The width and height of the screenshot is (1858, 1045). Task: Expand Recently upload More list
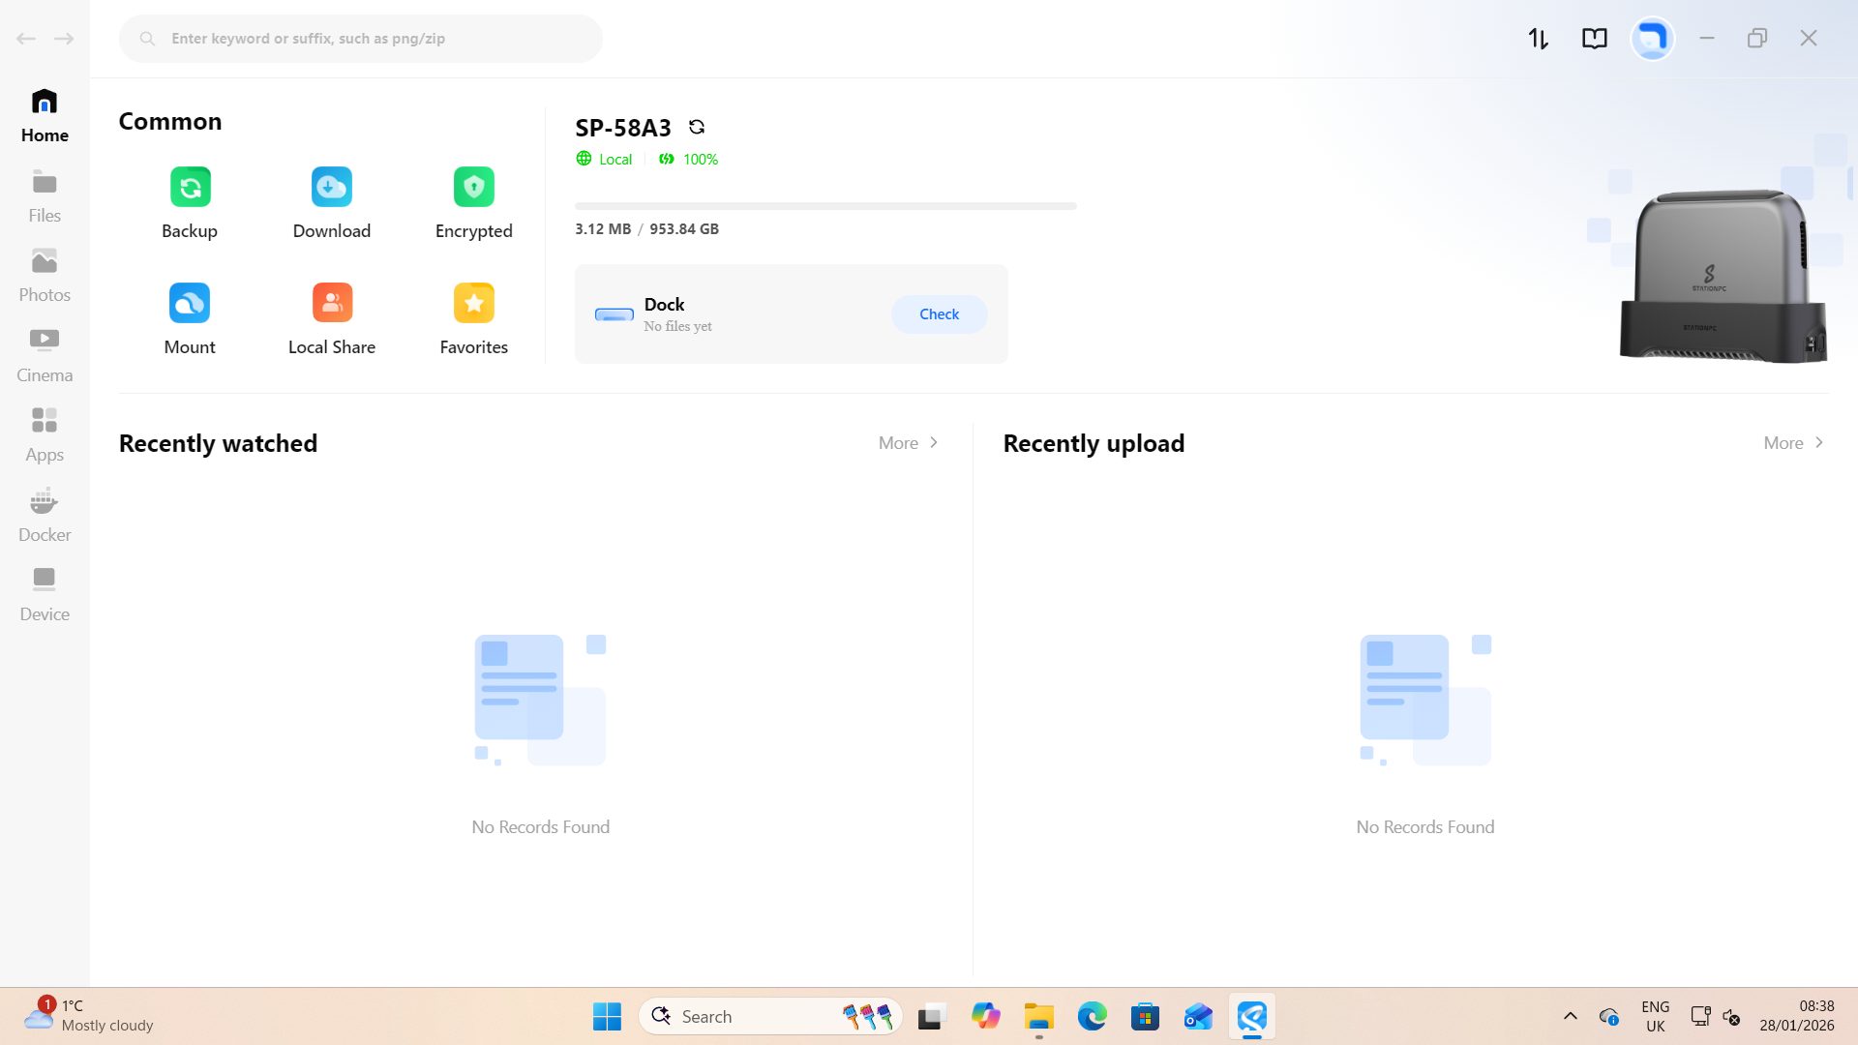[x=1791, y=442]
